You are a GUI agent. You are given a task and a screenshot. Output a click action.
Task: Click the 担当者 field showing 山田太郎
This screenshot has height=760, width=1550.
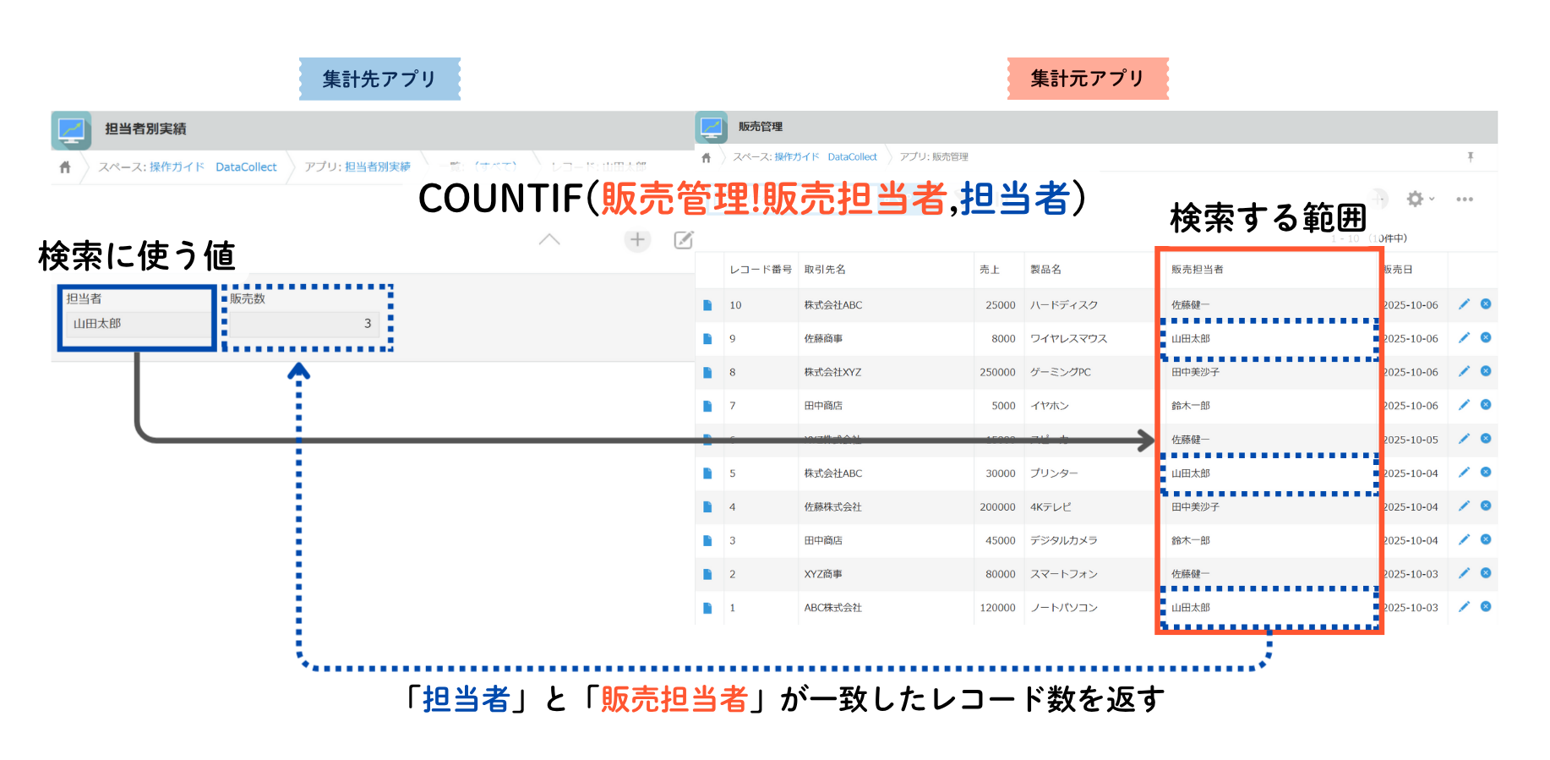[x=137, y=324]
